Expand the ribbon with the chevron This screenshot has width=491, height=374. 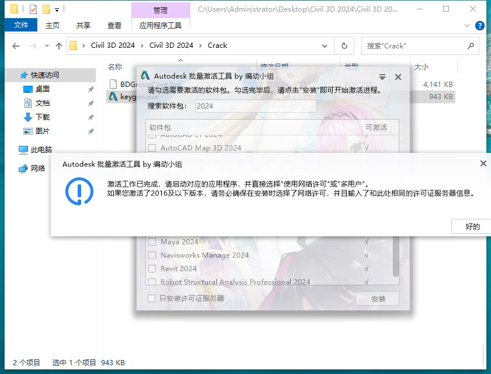click(467, 26)
